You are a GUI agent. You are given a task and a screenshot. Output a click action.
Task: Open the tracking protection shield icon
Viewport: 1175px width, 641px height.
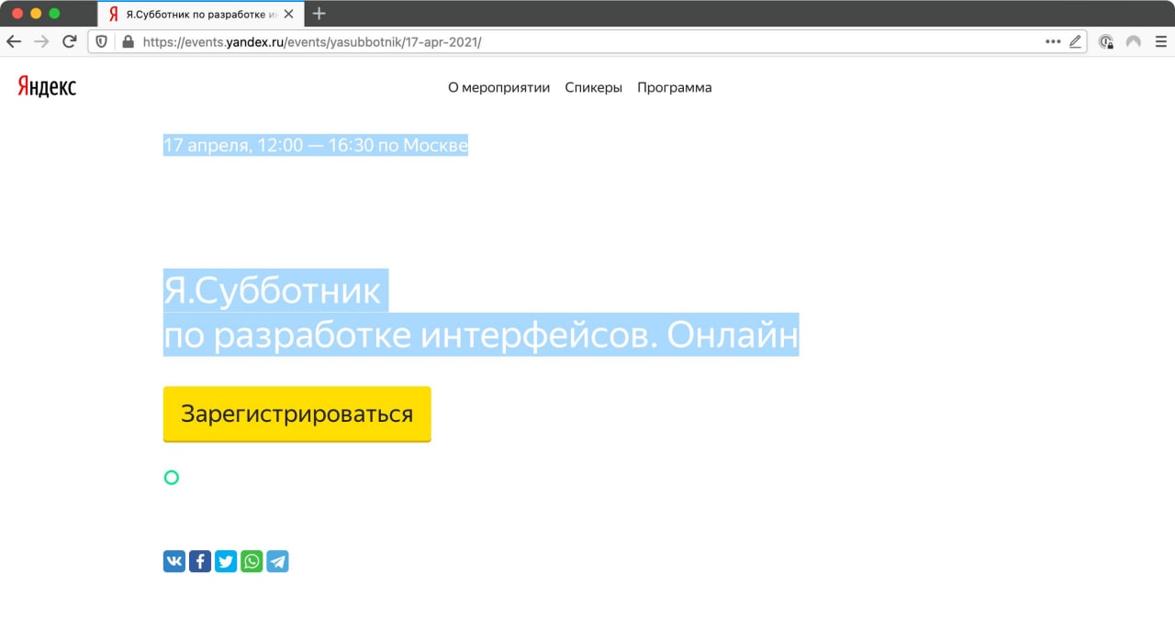coord(102,42)
